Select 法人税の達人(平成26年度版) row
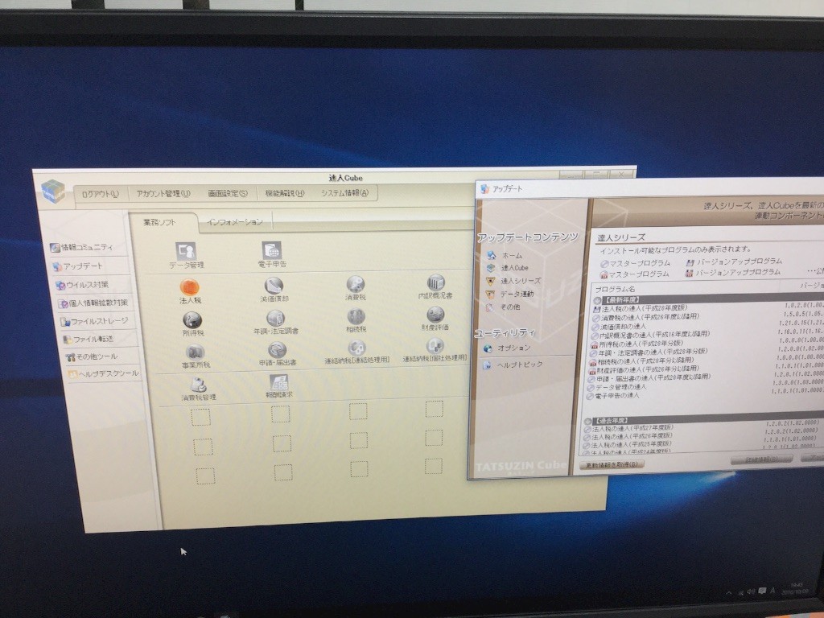This screenshot has height=618, width=824. pyautogui.click(x=628, y=437)
